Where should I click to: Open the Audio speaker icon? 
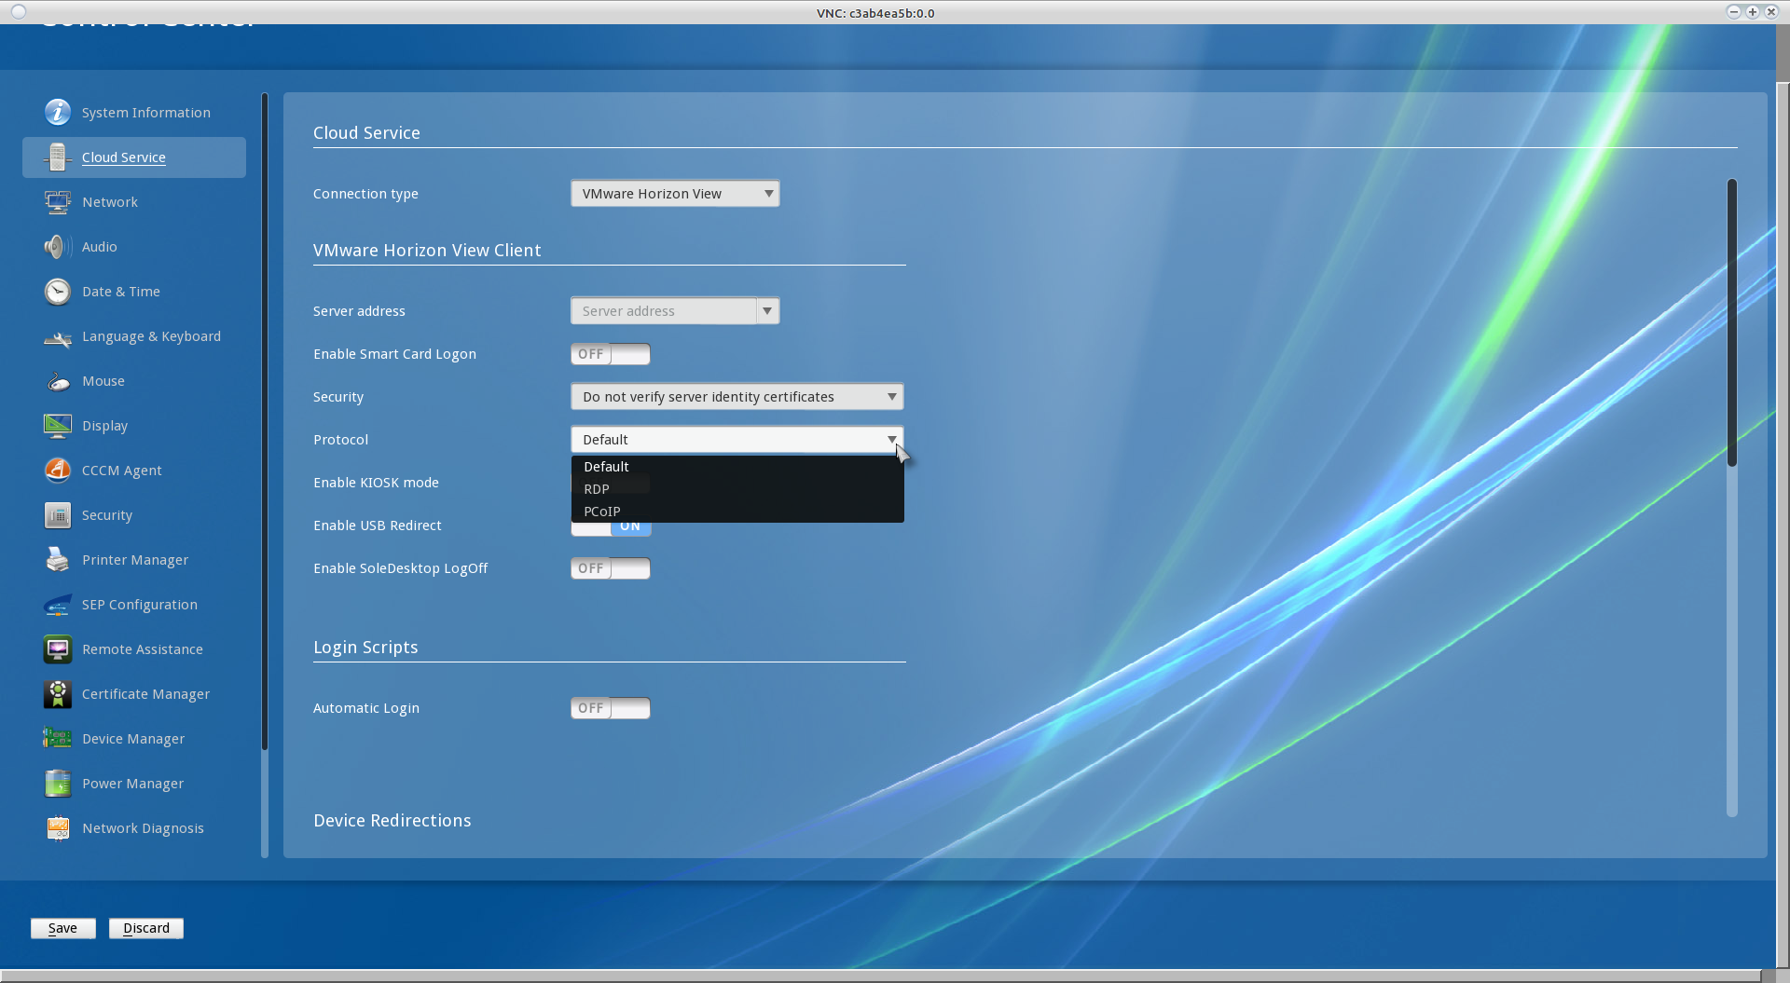click(x=58, y=247)
